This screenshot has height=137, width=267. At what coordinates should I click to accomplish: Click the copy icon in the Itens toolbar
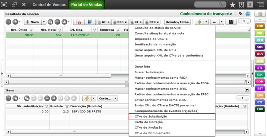tap(27, 98)
